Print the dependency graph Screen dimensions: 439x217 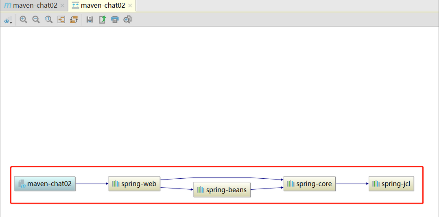[115, 20]
